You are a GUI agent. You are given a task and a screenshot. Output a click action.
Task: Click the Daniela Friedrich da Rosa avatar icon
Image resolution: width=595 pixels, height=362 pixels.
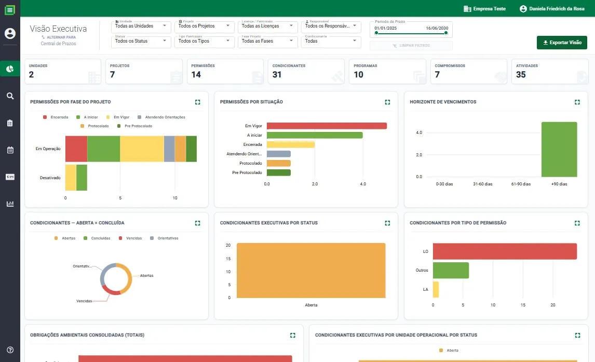[523, 9]
